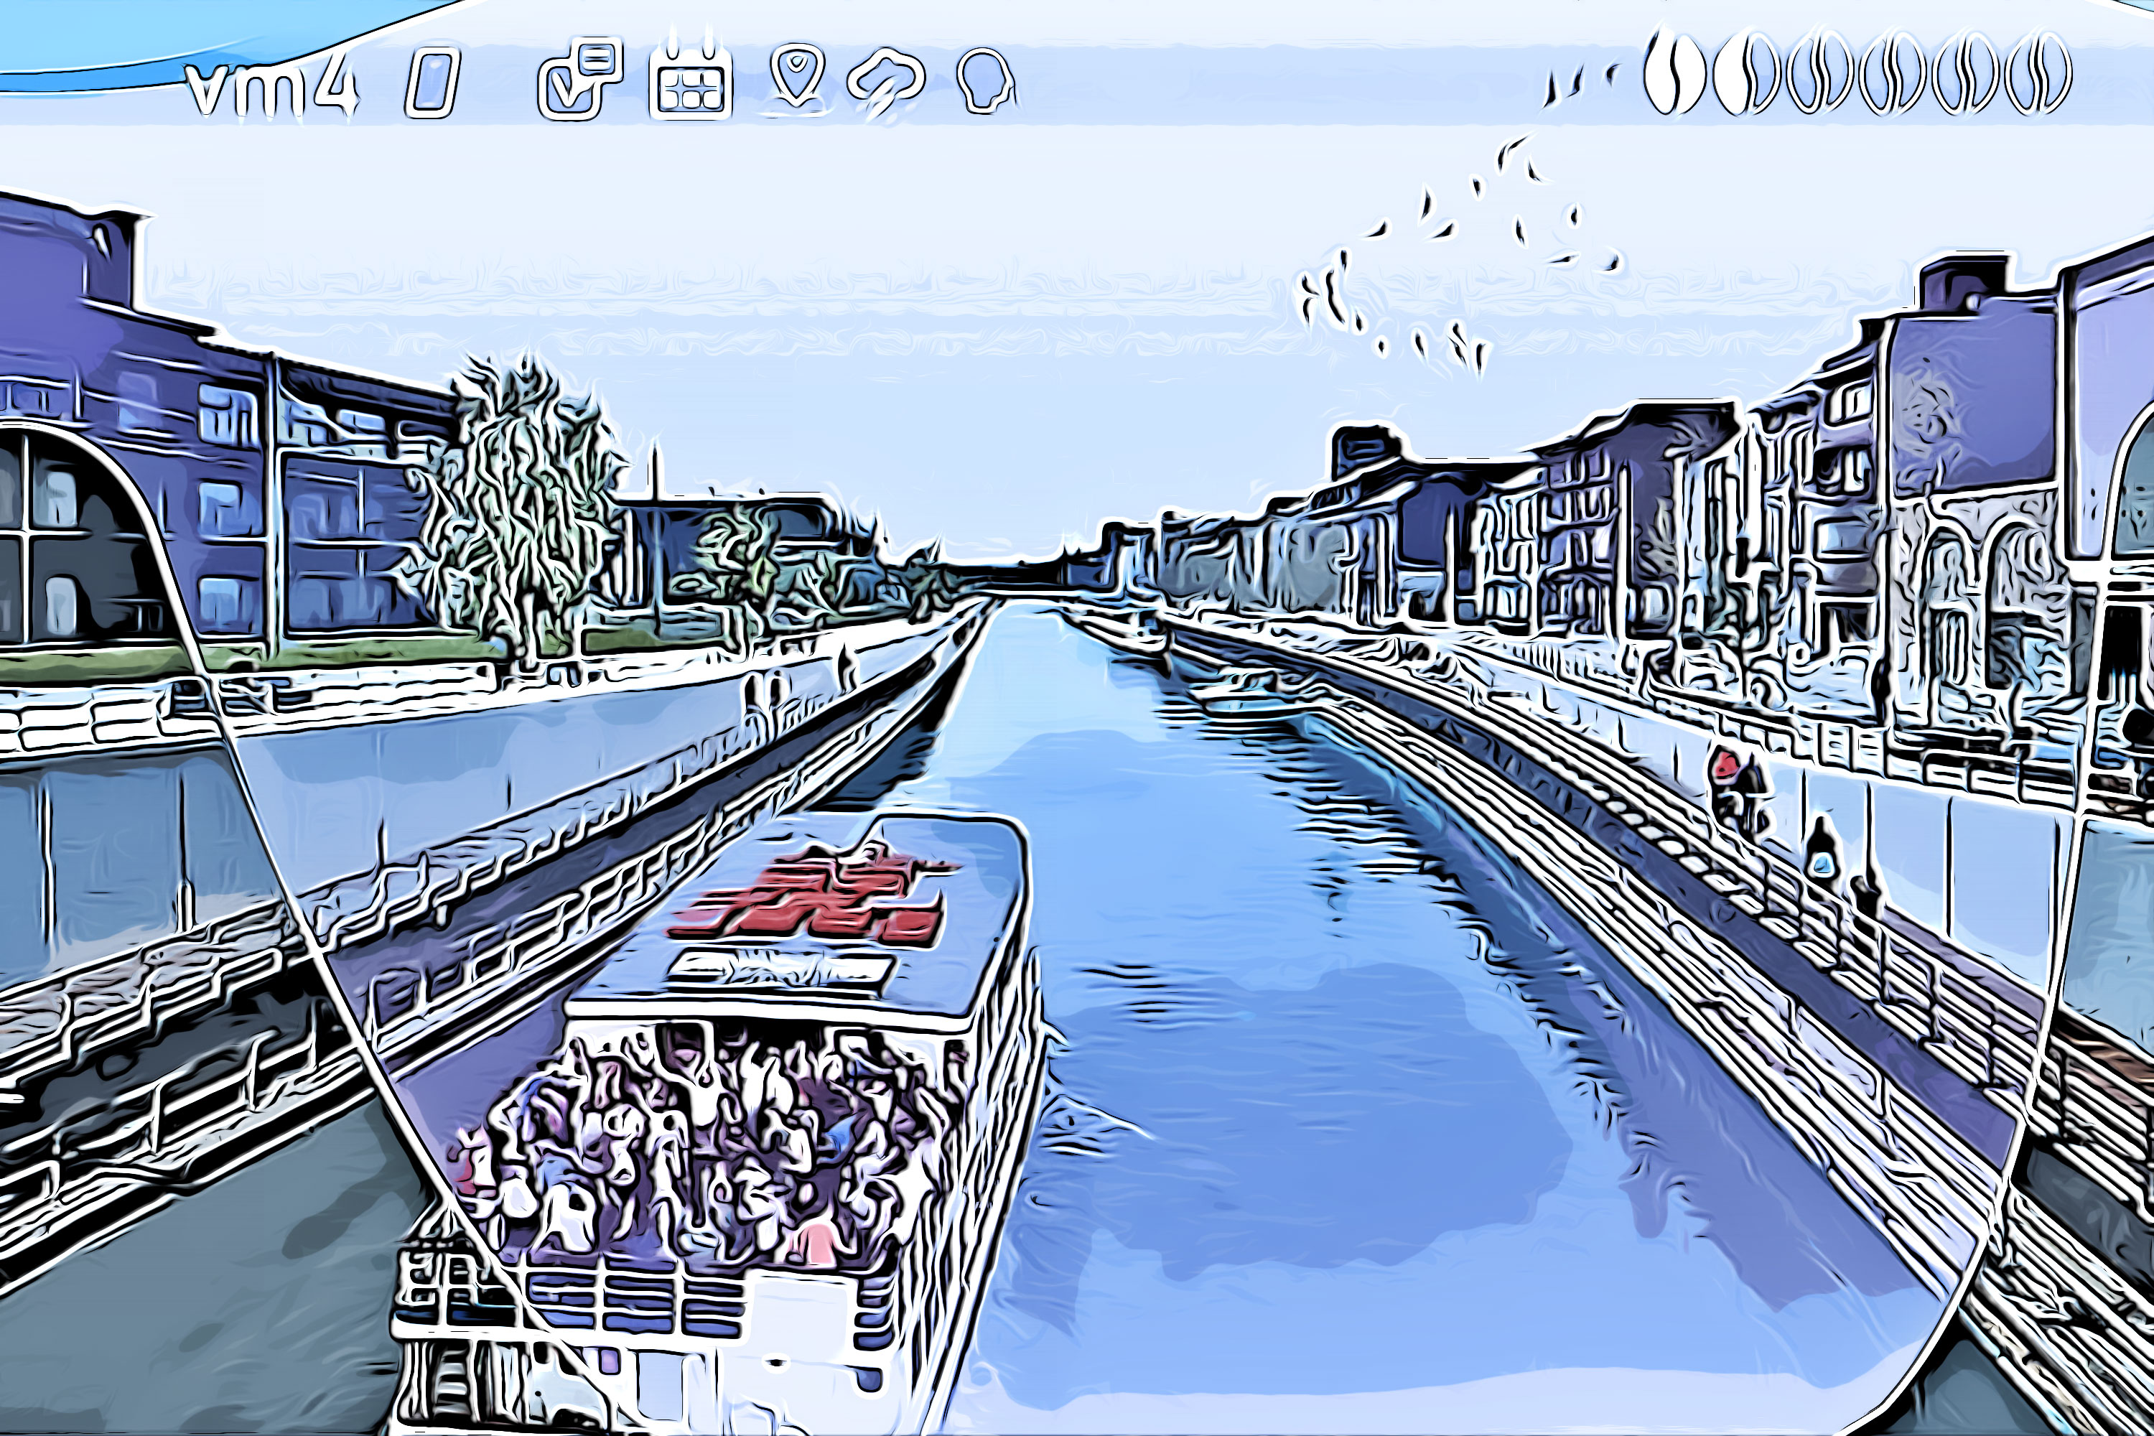This screenshot has width=2154, height=1436.
Task: Click the fully filled coffee bean
Action: click(x=1674, y=73)
